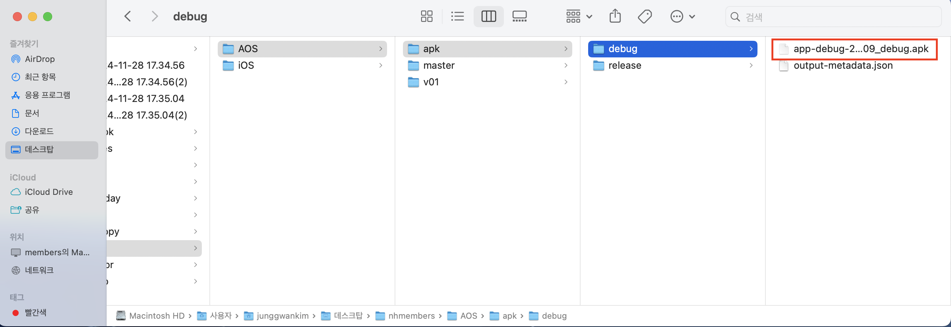The height and width of the screenshot is (327, 951).
Task: Open the group-by dropdown
Action: [579, 17]
